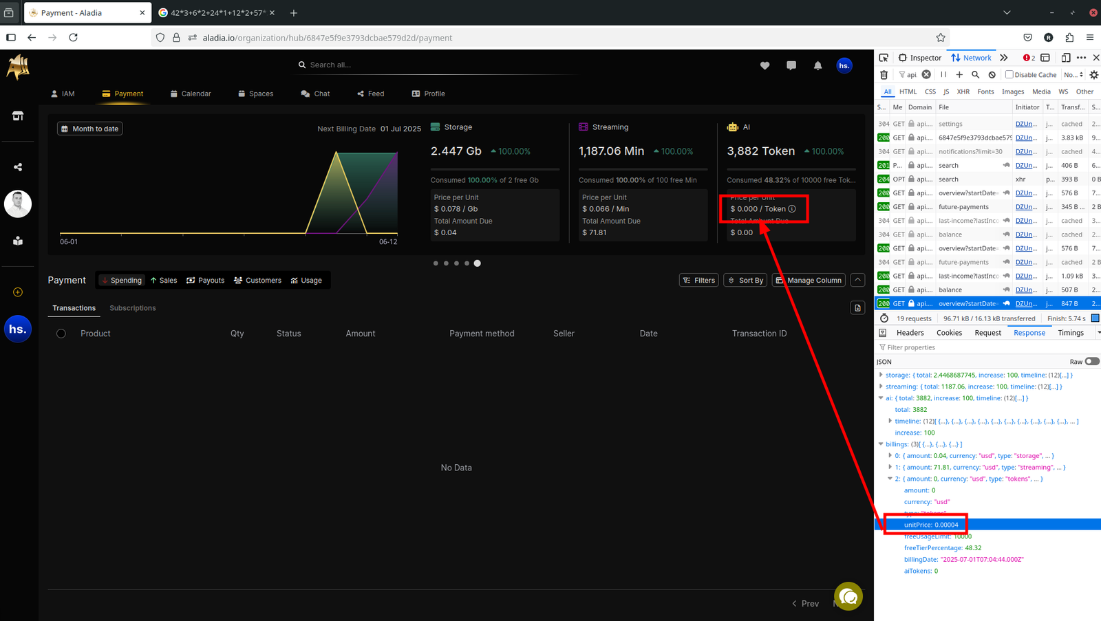
Task: Click the Prev pagination button
Action: (x=805, y=604)
